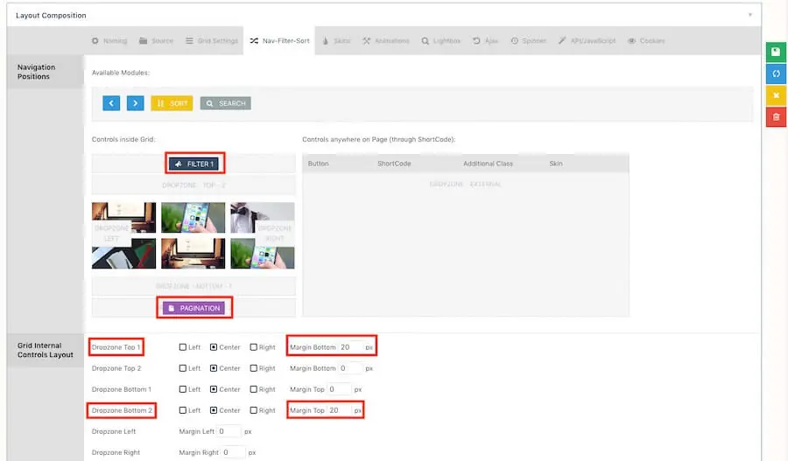Open the Spinner tab
788x461 pixels.
tap(528, 40)
